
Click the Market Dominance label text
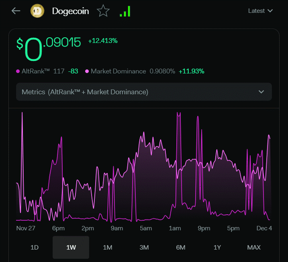pos(118,71)
